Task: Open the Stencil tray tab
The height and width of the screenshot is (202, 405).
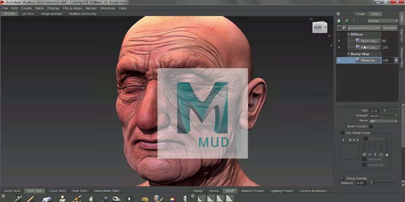Action: point(214,191)
